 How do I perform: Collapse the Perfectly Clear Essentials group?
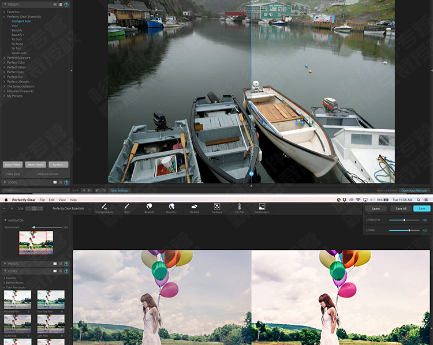4,17
